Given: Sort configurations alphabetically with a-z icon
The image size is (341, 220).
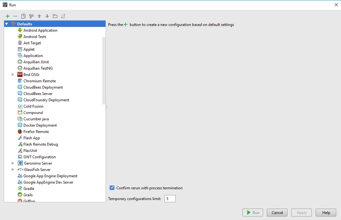Looking at the screenshot, I should coord(63,16).
